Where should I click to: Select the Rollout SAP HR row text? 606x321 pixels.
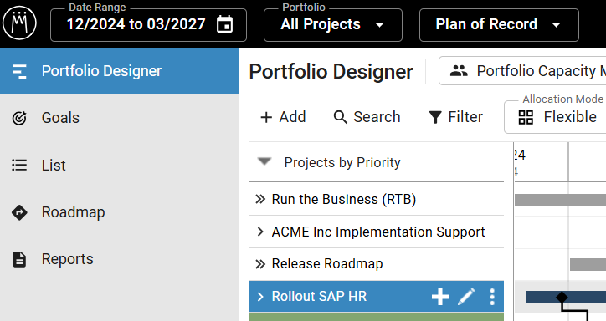(319, 296)
